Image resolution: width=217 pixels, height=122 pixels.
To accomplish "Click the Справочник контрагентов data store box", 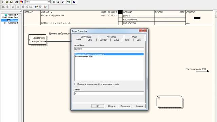I will tap(38, 40).
